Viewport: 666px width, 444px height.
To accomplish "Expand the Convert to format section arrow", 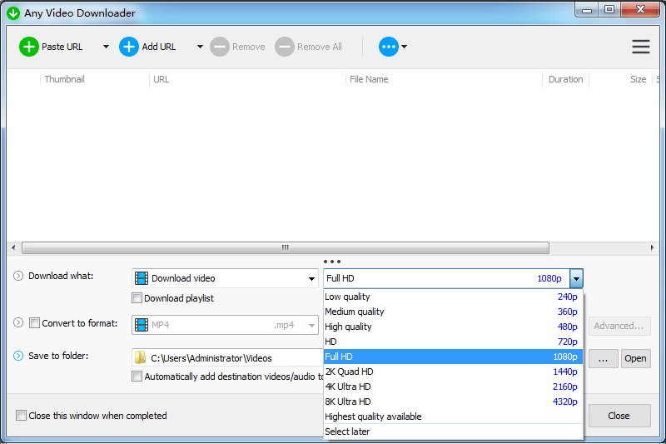I will coord(18,322).
